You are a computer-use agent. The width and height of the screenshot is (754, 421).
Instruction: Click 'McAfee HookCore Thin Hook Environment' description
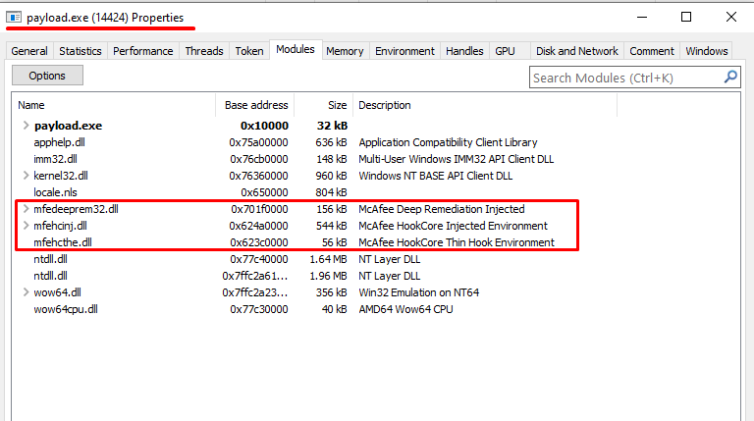coord(457,242)
